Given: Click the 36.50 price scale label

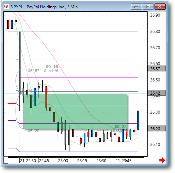Looking at the screenshot, I should 155,80.
